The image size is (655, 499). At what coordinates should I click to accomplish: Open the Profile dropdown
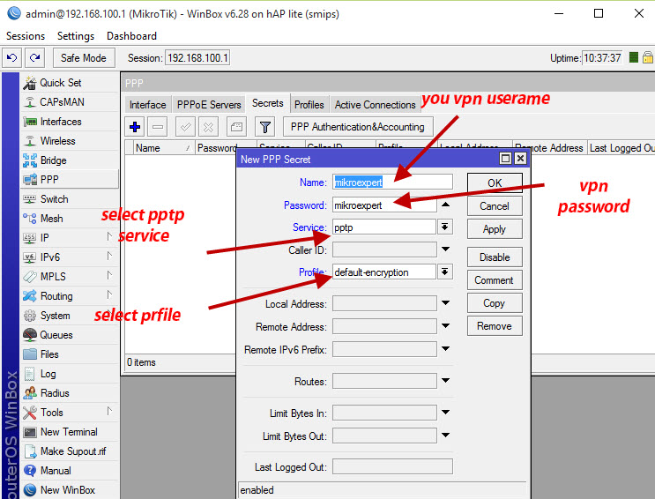click(445, 272)
